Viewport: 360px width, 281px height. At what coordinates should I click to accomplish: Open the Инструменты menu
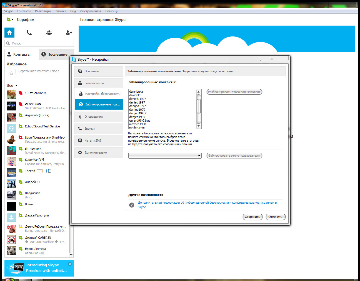(90, 11)
